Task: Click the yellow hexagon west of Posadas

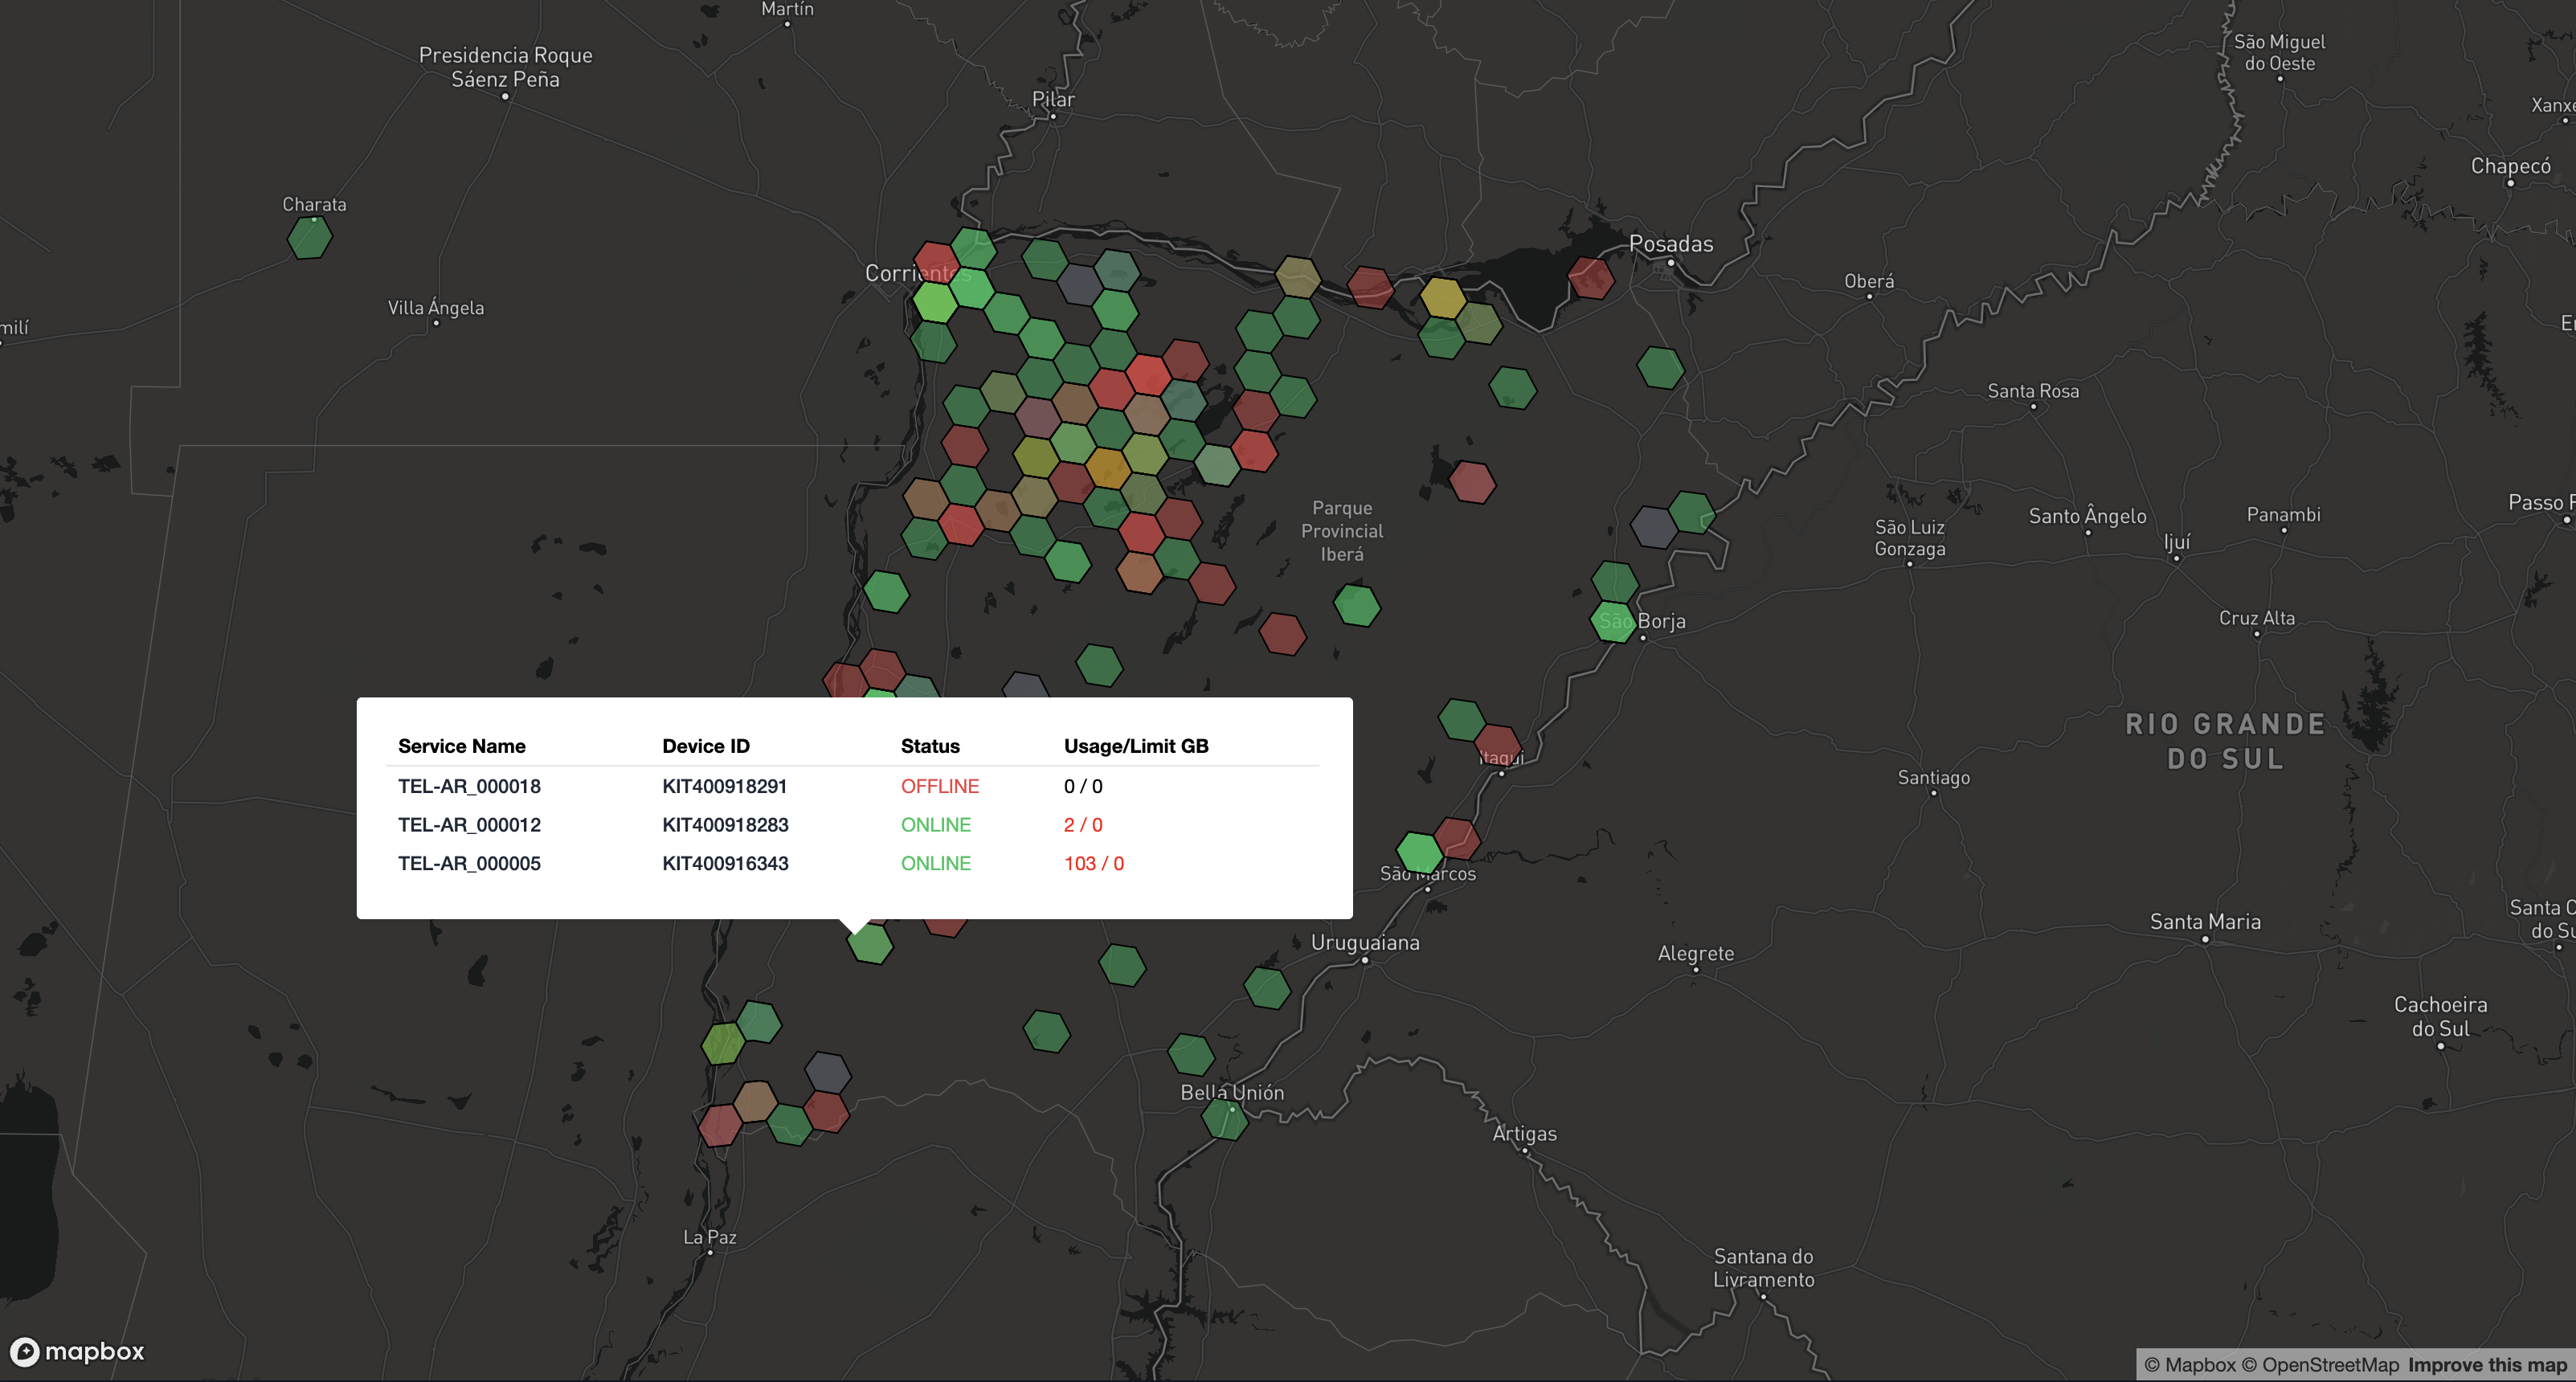Action: coord(1442,297)
